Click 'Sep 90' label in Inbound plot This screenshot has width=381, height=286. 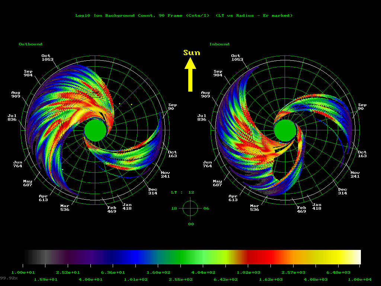pos(362,107)
